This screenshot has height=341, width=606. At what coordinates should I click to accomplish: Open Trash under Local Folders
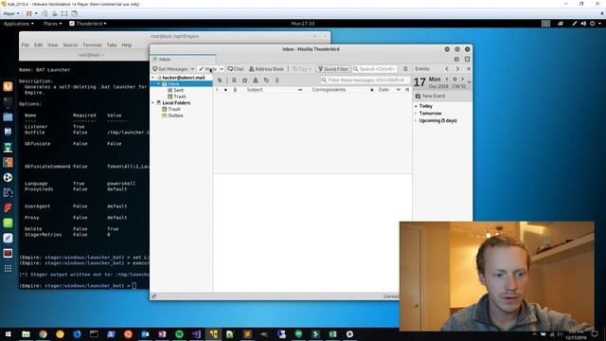click(171, 109)
